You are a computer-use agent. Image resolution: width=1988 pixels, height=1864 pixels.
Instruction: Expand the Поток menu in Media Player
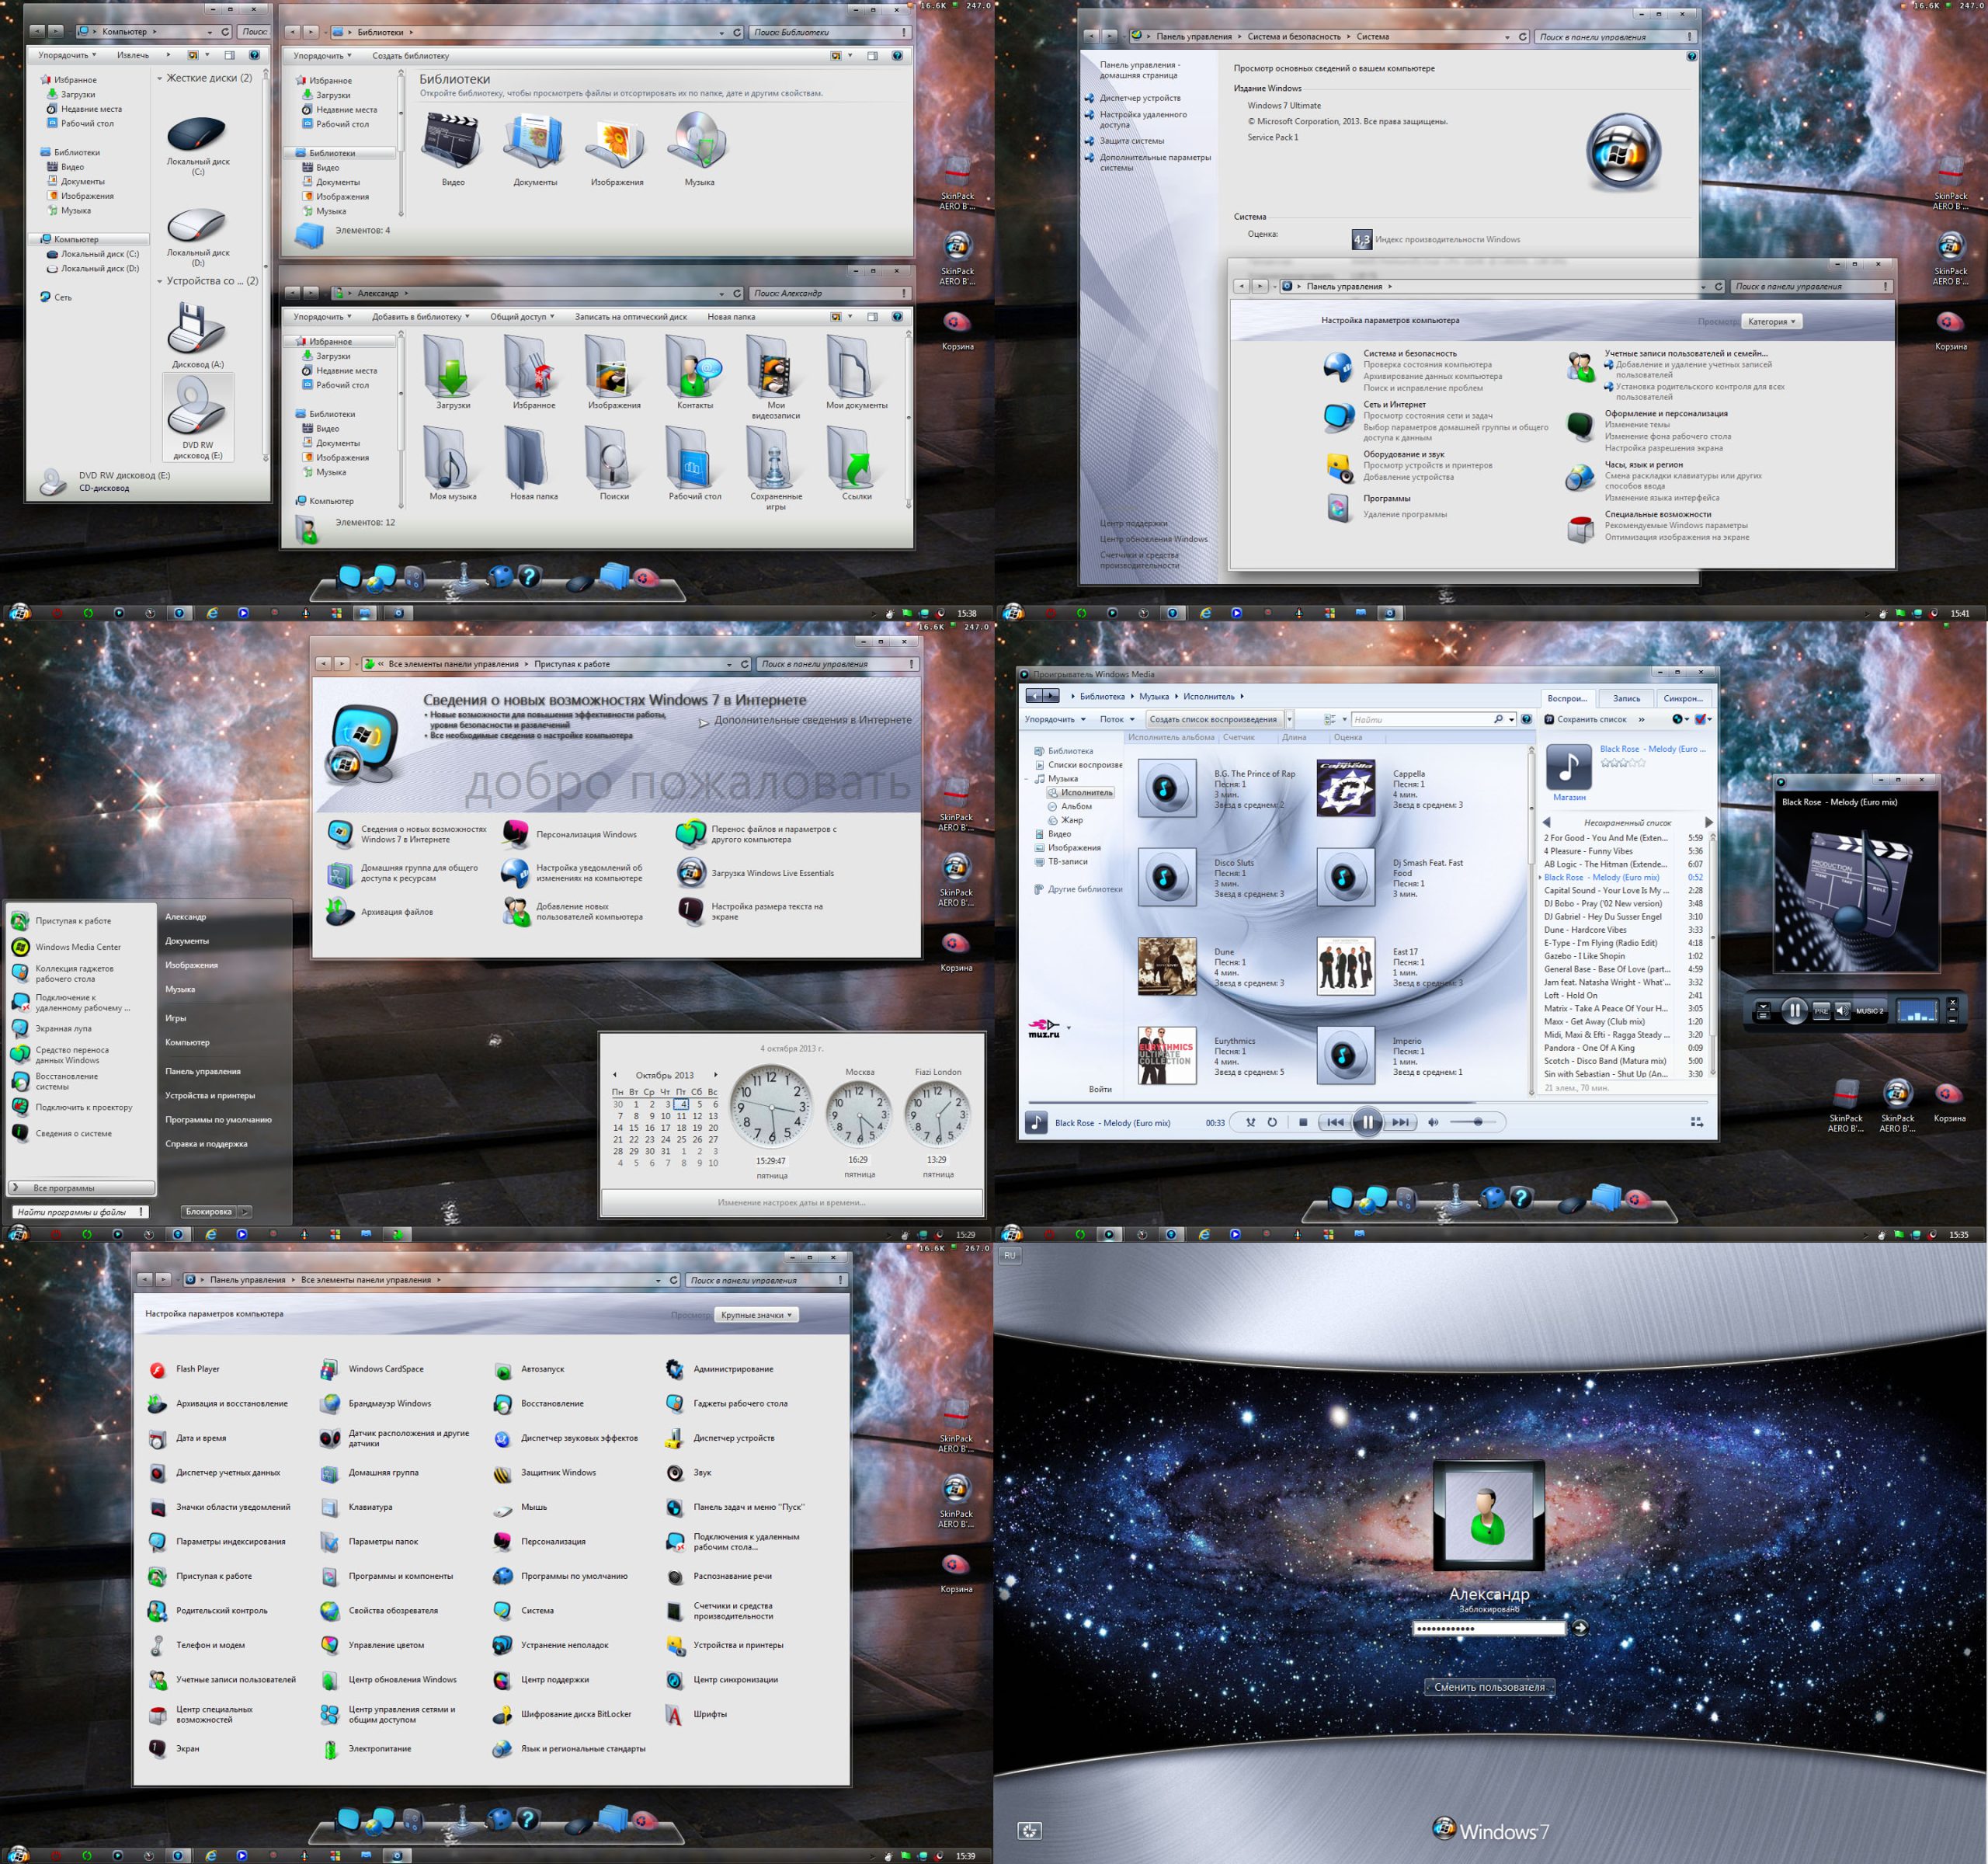[1116, 719]
